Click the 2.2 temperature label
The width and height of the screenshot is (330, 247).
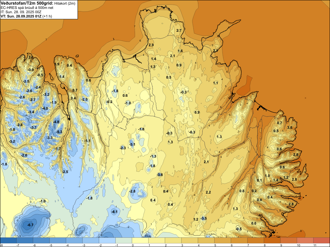click(x=208, y=192)
